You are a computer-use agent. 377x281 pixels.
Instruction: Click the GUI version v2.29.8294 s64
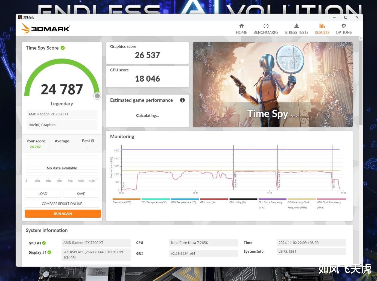coord(203,253)
